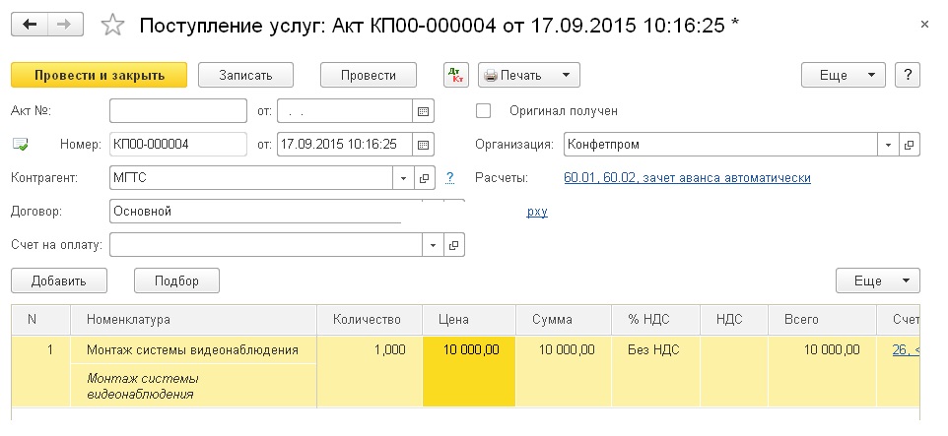The image size is (948, 436).
Task: Click Всего column header
Action: (x=822, y=320)
